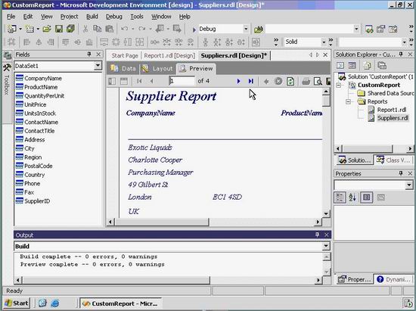Image resolution: width=416 pixels, height=311 pixels.
Task: Go to first page of report preview
Action: pyautogui.click(x=139, y=81)
